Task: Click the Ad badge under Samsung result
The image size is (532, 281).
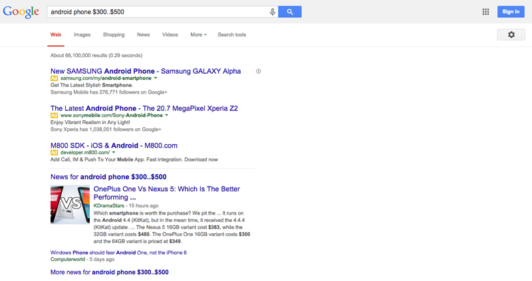Action: pyautogui.click(x=55, y=78)
